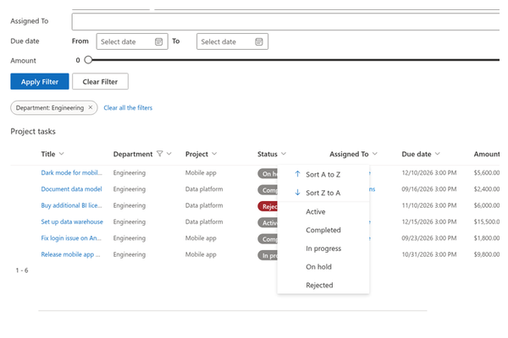This screenshot has width=508, height=338.
Task: Open the Dark mode for mobil... task
Action: pos(71,172)
